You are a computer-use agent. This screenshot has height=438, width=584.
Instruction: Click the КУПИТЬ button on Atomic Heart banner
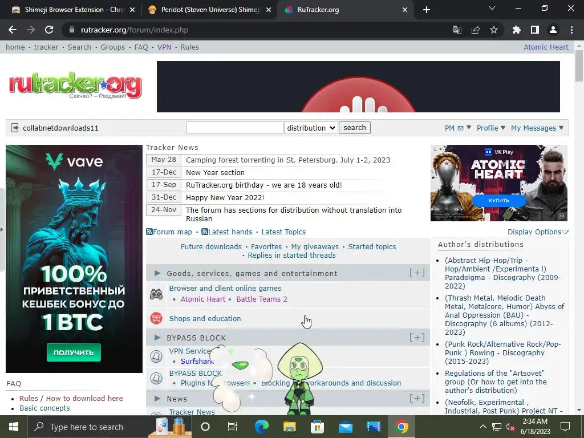click(498, 200)
